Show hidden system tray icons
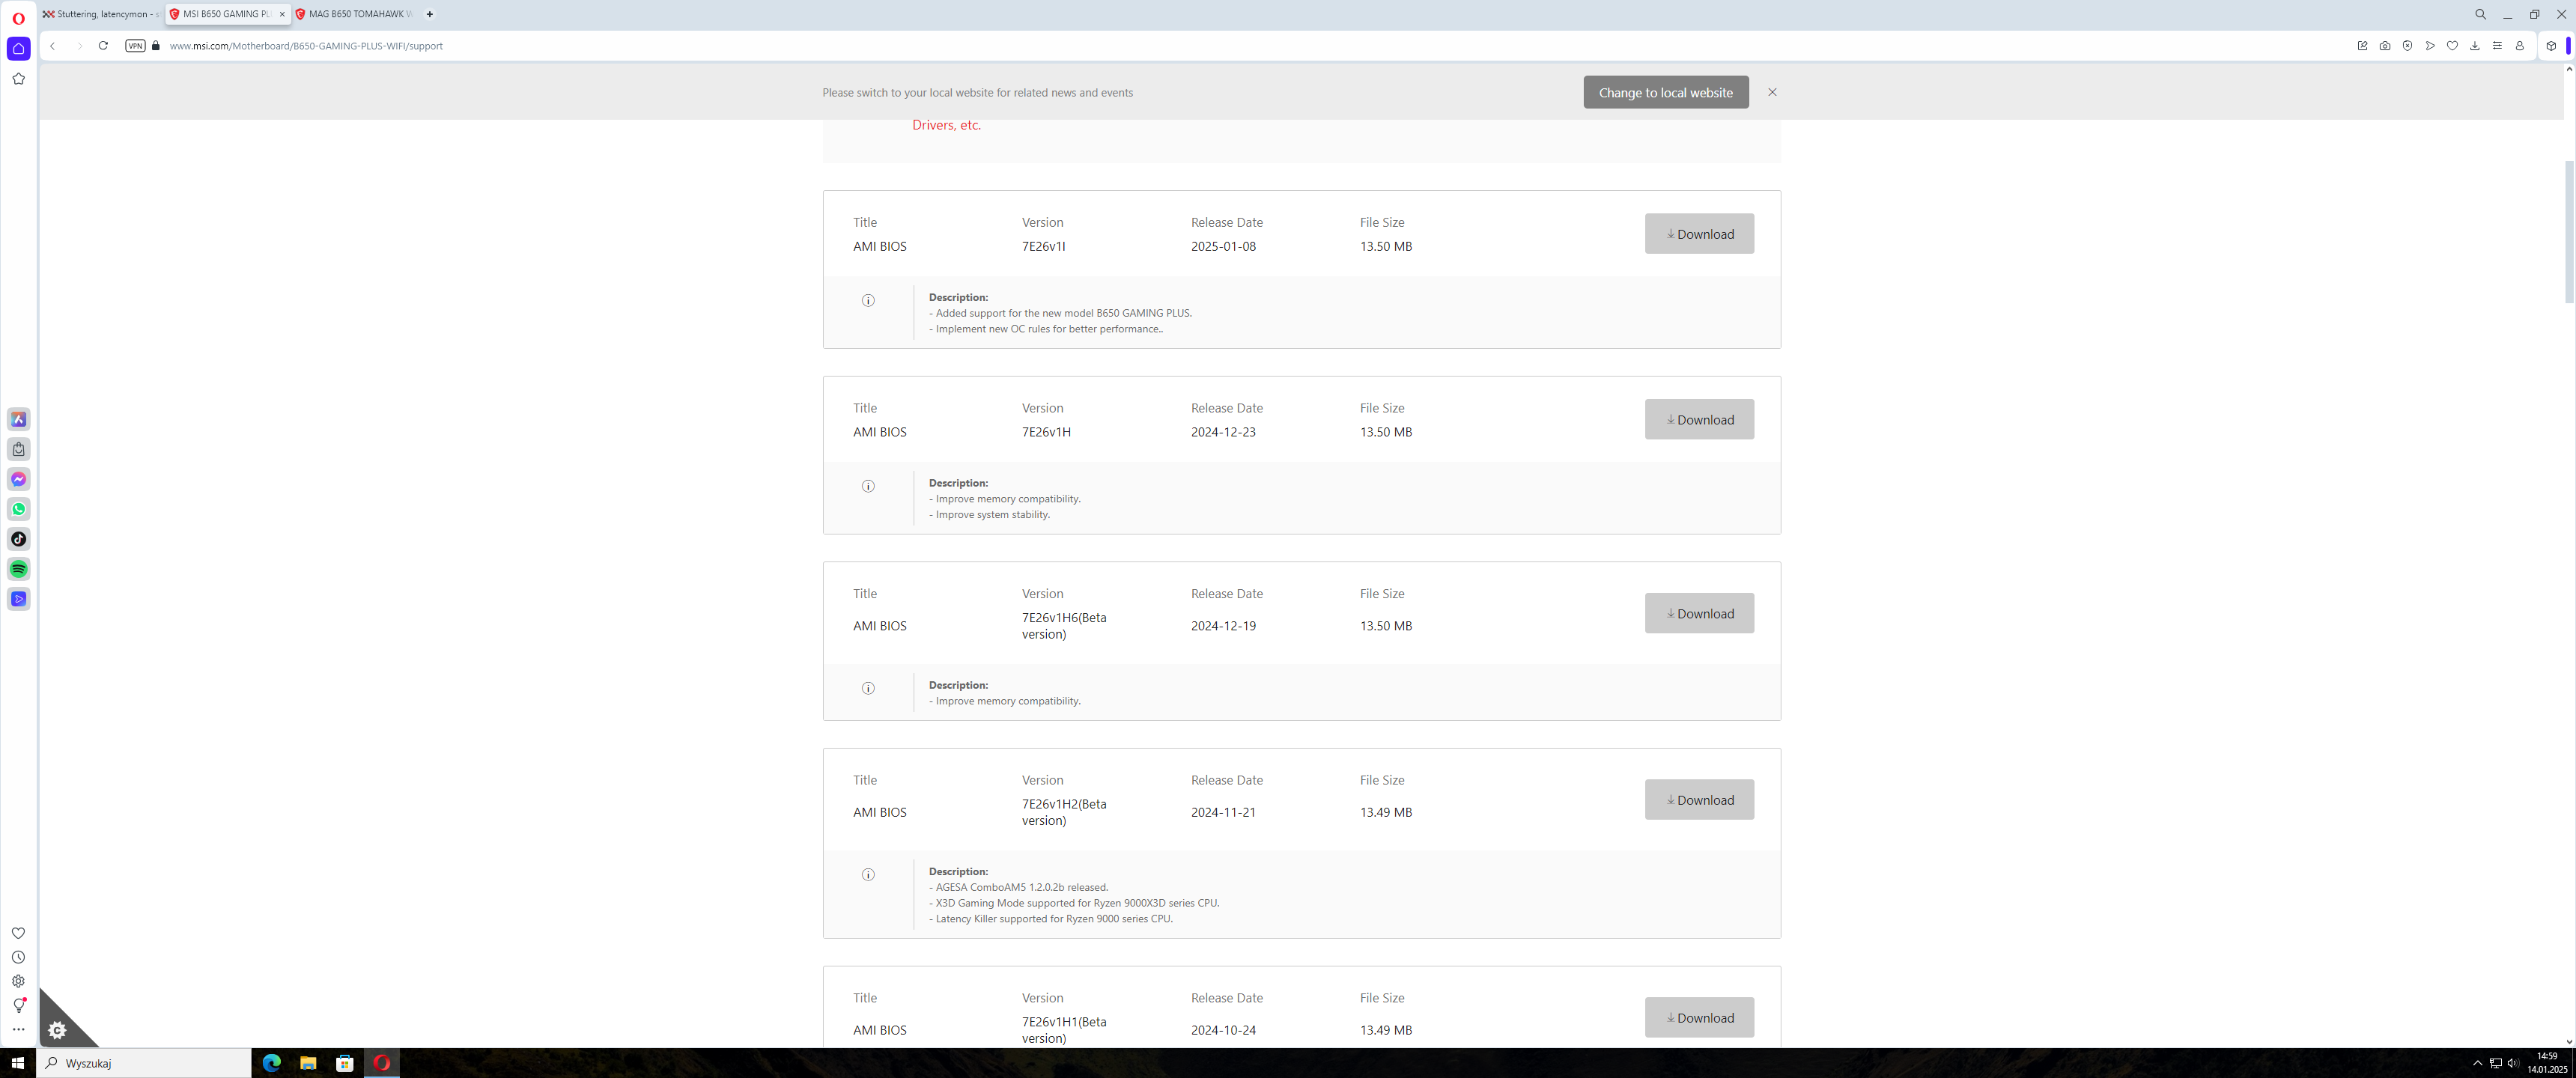This screenshot has width=2576, height=1078. click(x=2477, y=1063)
